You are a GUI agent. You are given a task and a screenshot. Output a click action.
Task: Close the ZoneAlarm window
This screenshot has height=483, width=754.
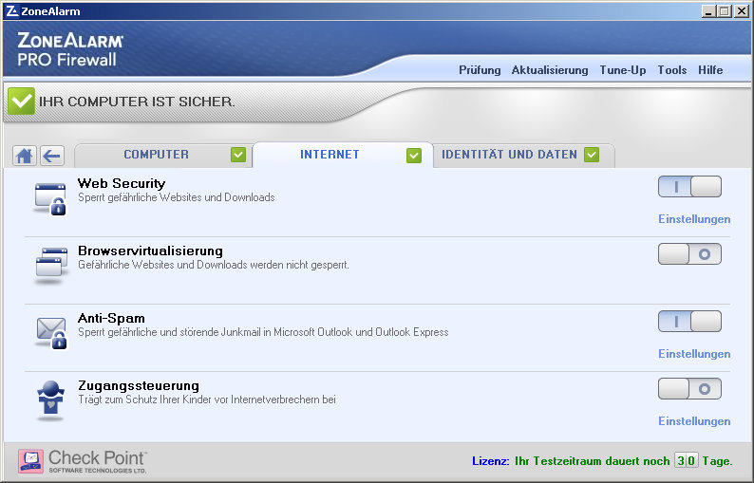click(742, 11)
